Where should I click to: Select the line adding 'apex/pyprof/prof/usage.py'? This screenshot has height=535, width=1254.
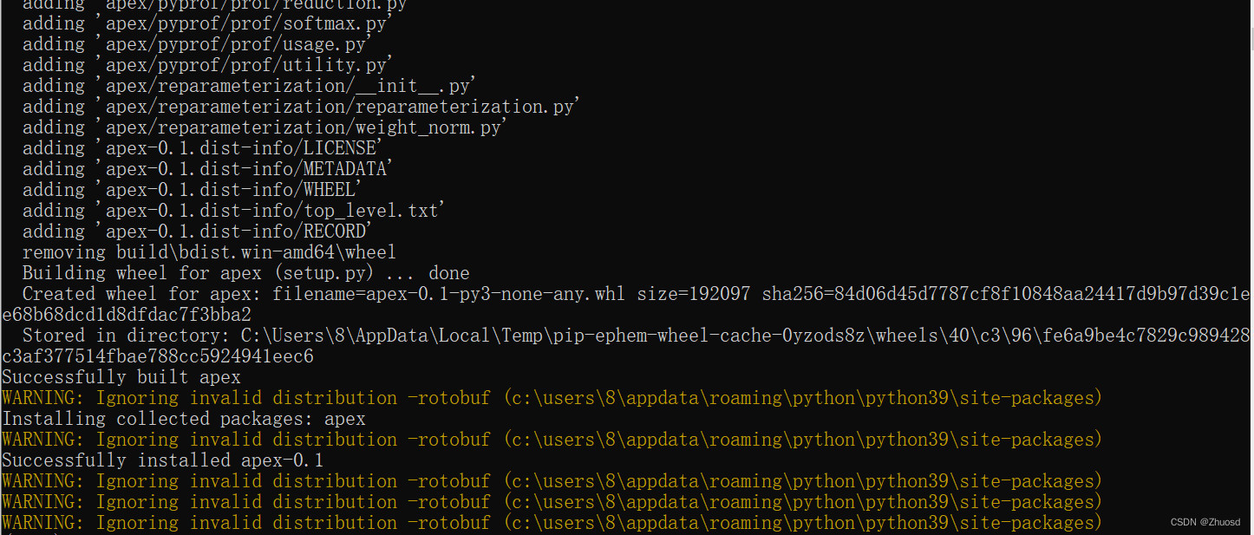198,44
